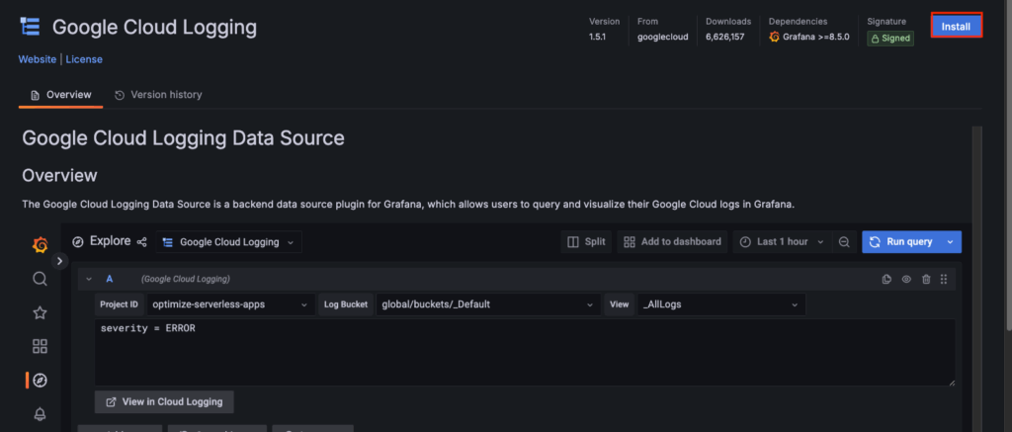Screen dimensions: 1012x432
Task: Click the Split button
Action: click(586, 242)
